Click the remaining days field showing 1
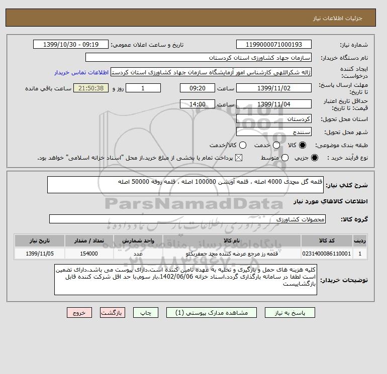The width and height of the screenshot is (387, 374). point(143,88)
